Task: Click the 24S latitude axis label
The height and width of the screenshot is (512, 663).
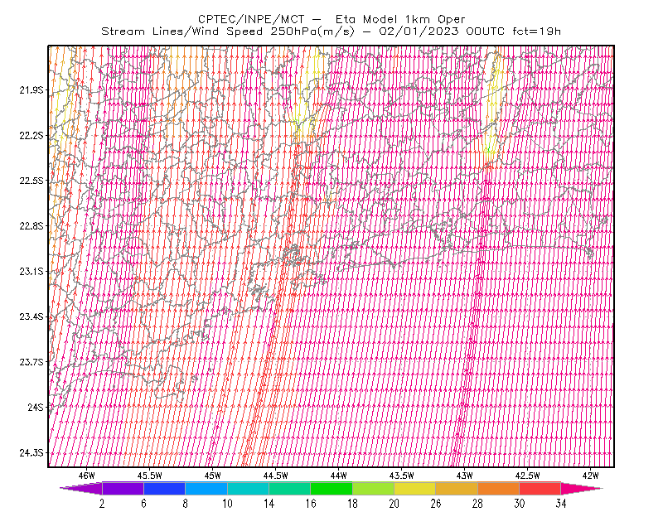Action: (36, 407)
